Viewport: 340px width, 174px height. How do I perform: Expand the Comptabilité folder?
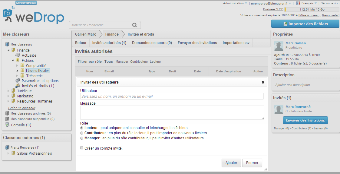17,65
